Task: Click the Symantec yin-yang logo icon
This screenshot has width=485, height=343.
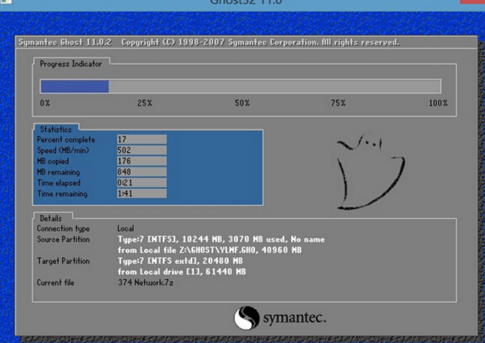Action: (x=246, y=318)
